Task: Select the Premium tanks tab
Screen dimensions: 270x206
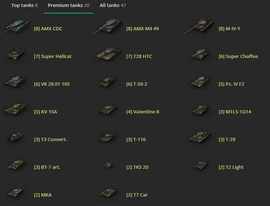Action: click(x=68, y=5)
